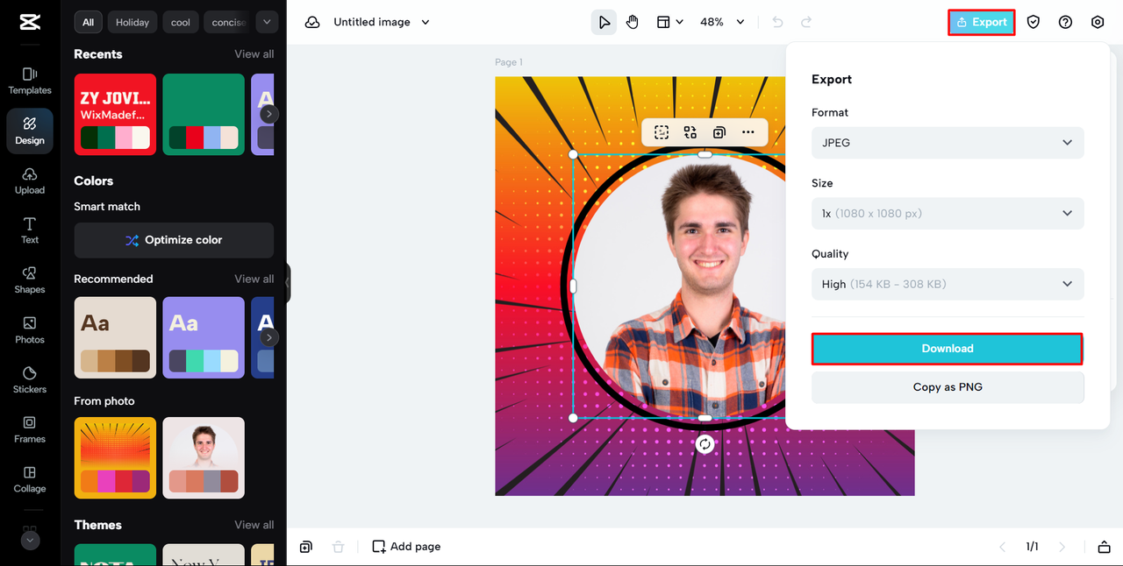Screen dimensions: 1123x566
Task: Open the layers panel icon at bottom right
Action: click(x=1104, y=547)
